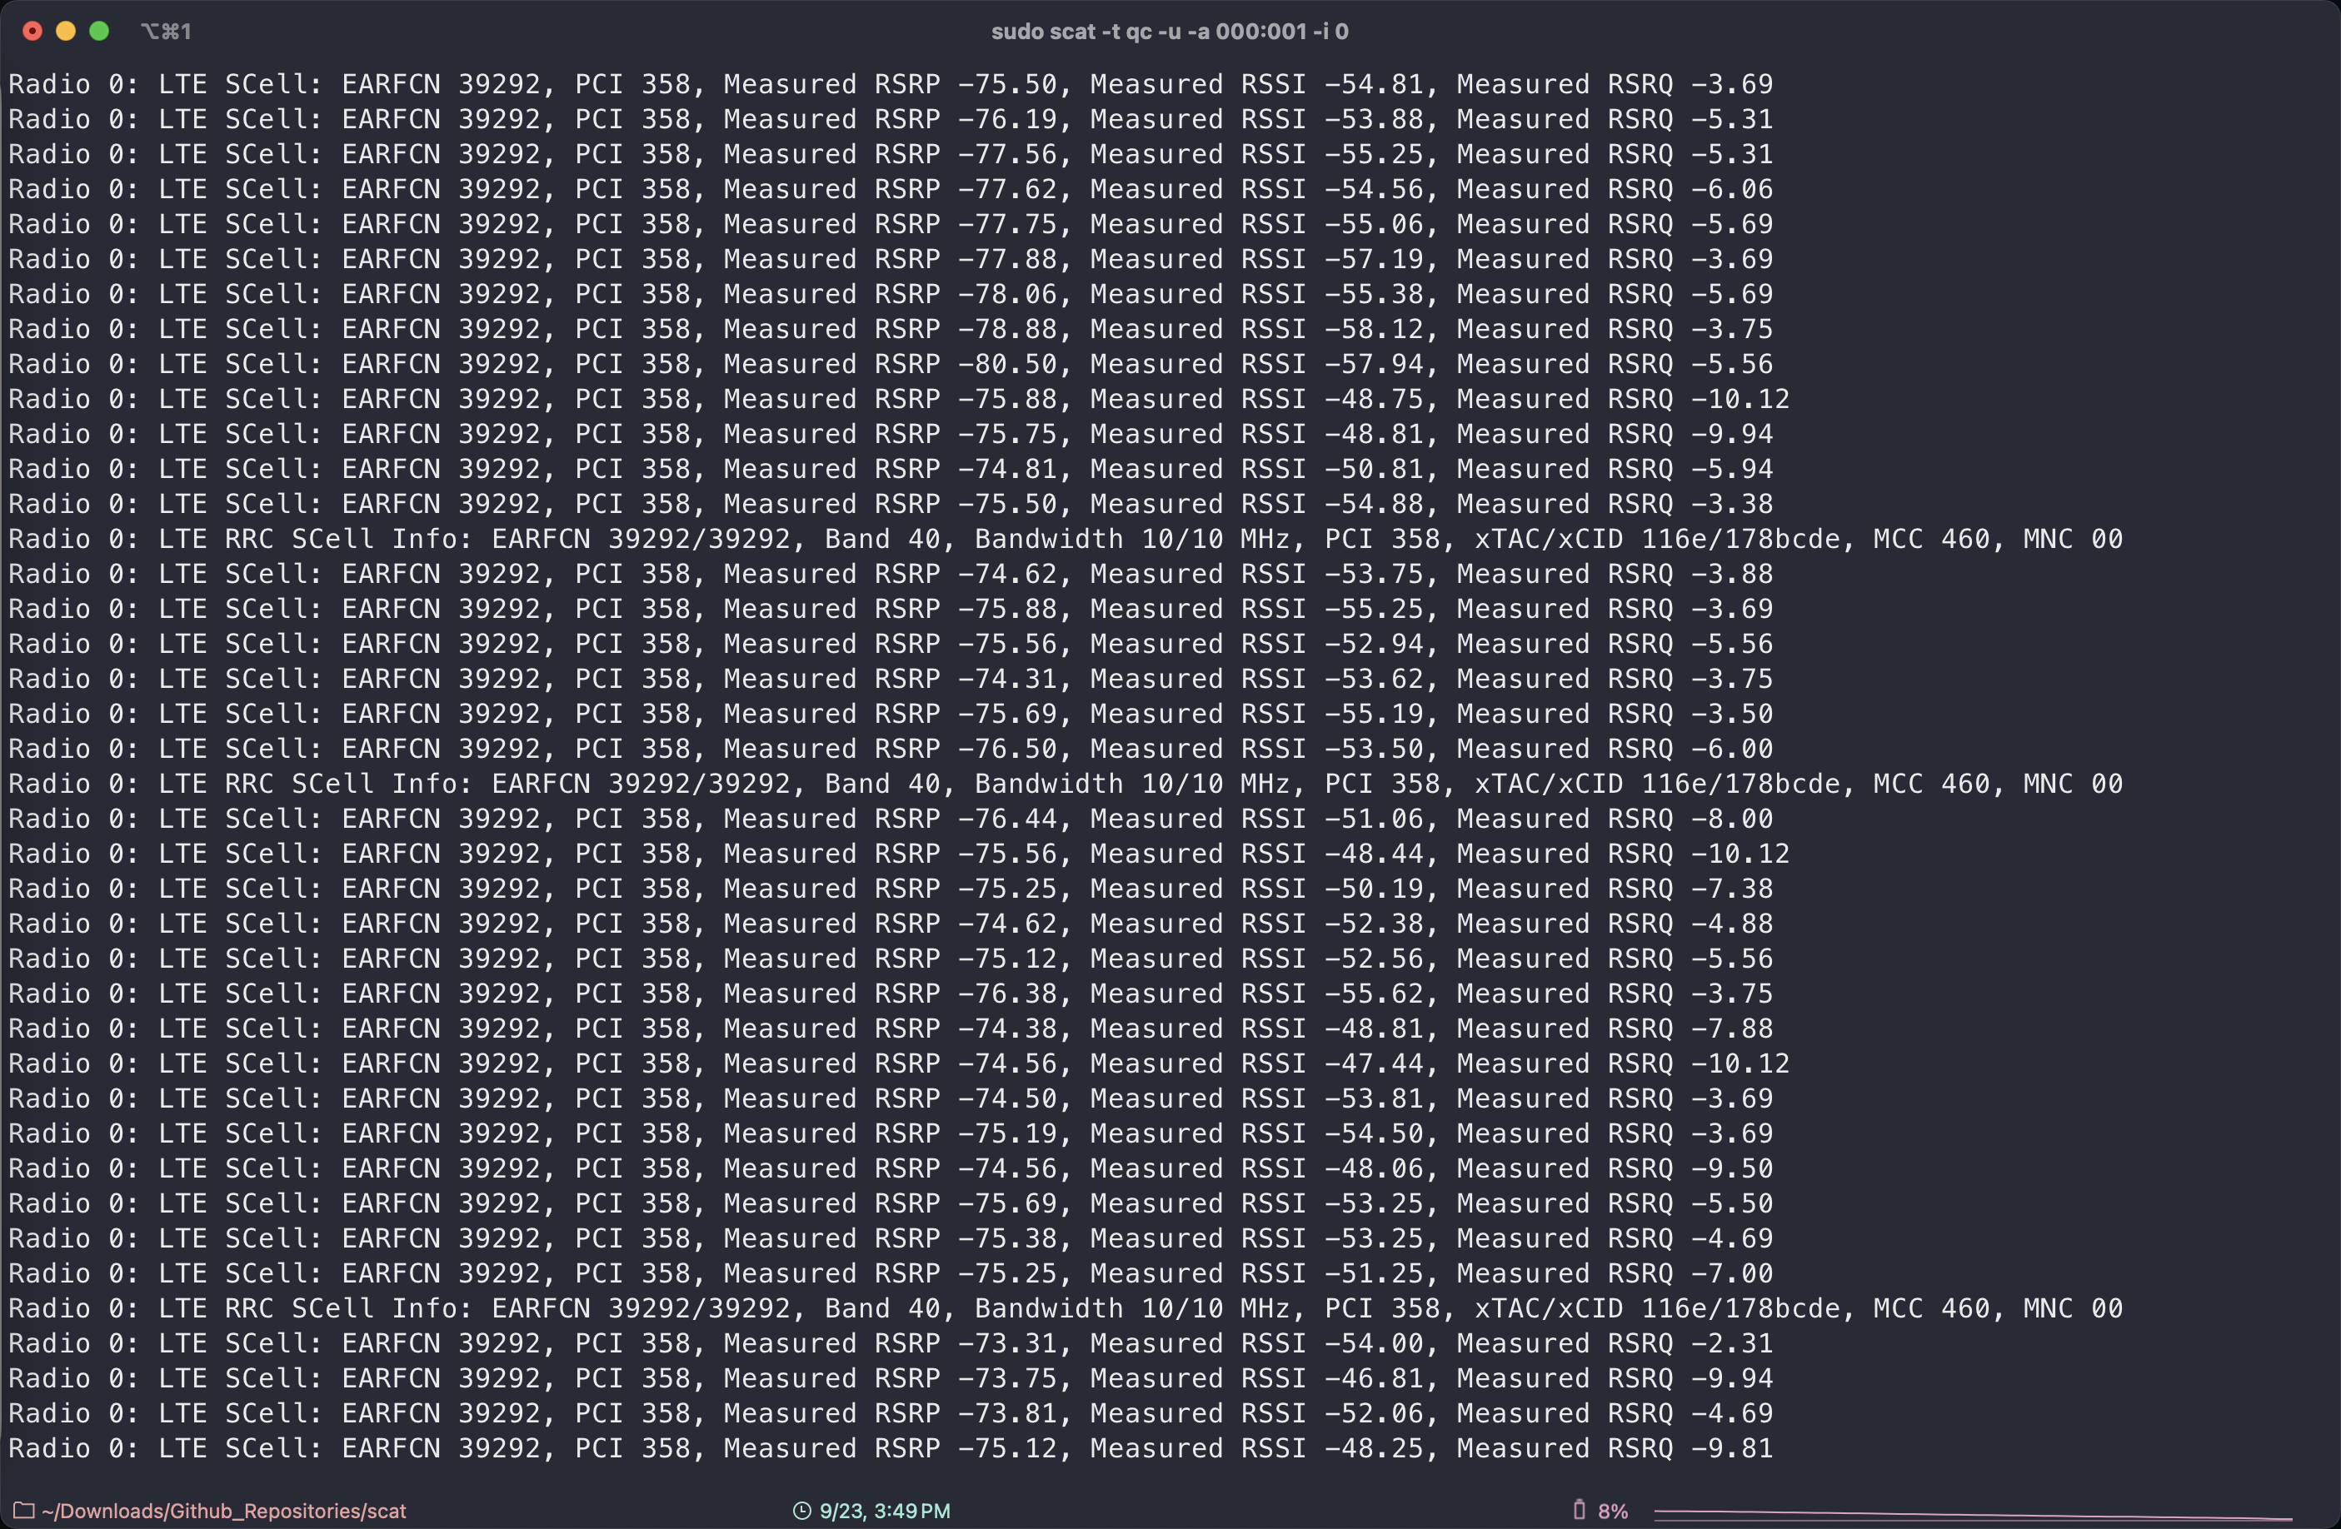The width and height of the screenshot is (2341, 1529).
Task: Select the RSRP value -73.31
Action: pyautogui.click(x=1007, y=1344)
